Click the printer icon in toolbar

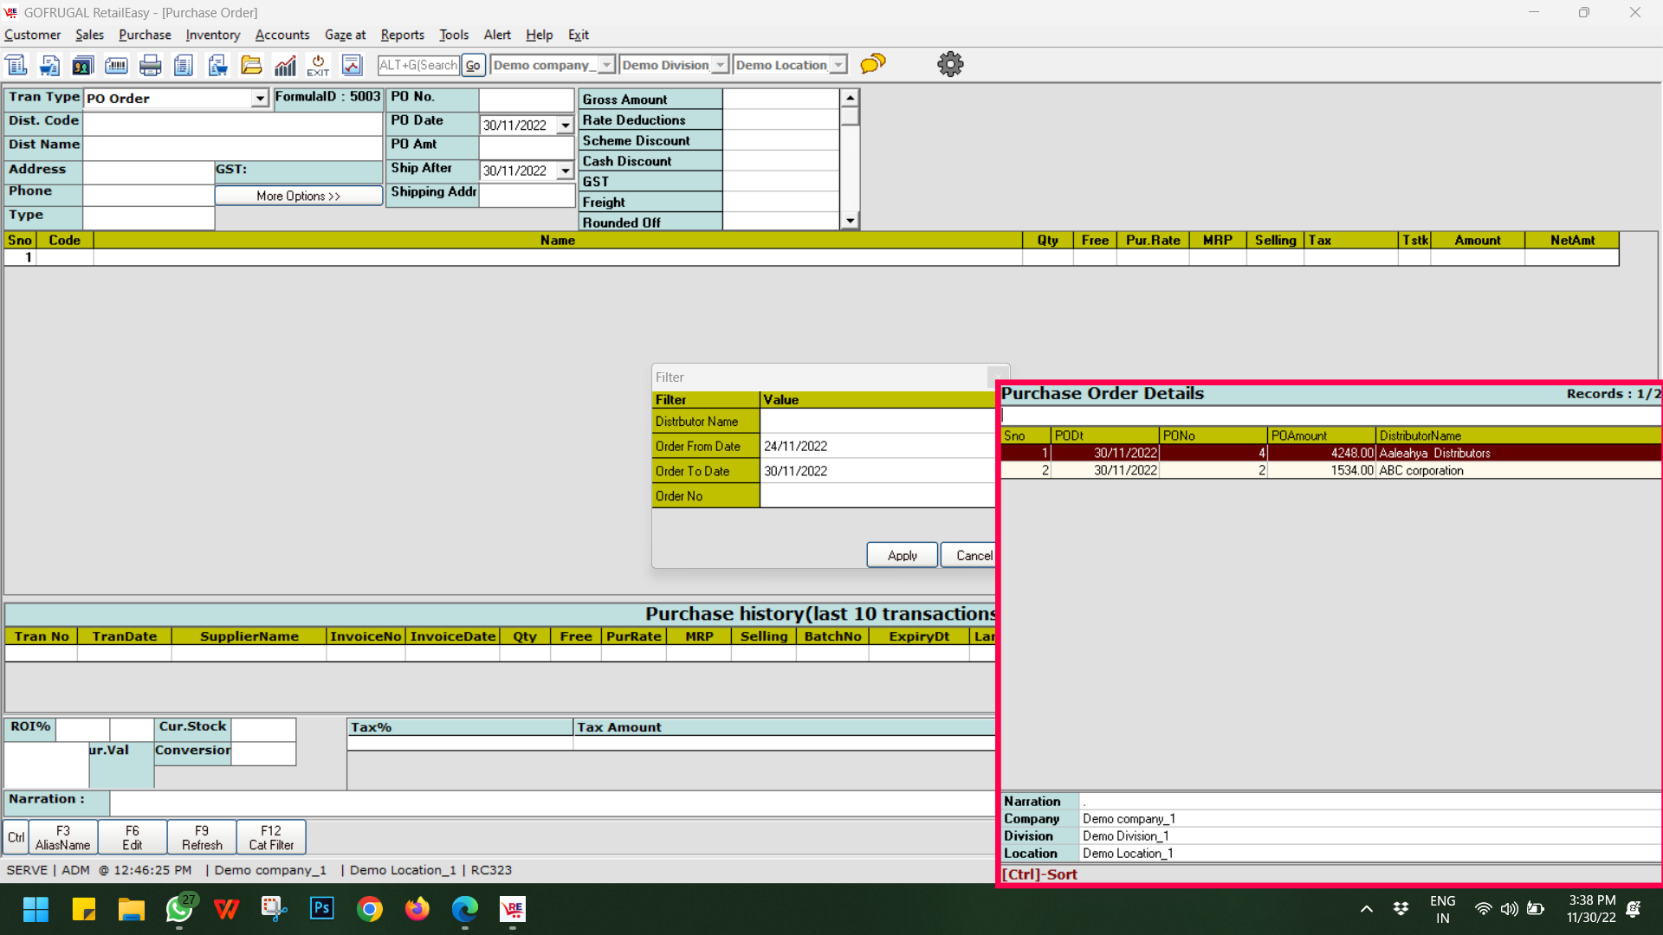point(150,65)
